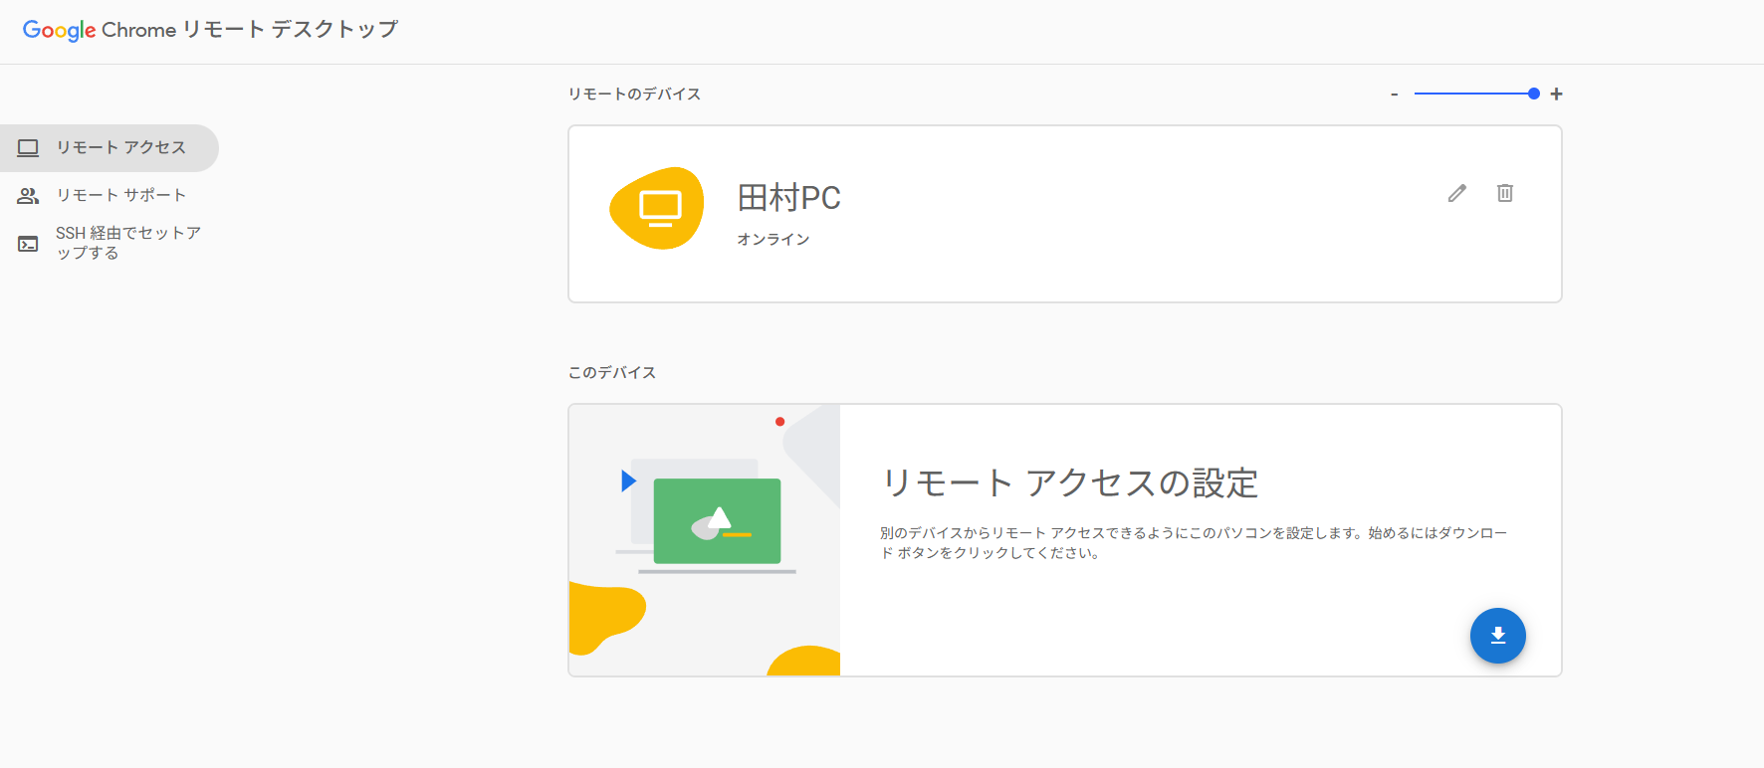Delete the 田村PC device with trash icon
Image resolution: width=1764 pixels, height=768 pixels.
[x=1505, y=193]
